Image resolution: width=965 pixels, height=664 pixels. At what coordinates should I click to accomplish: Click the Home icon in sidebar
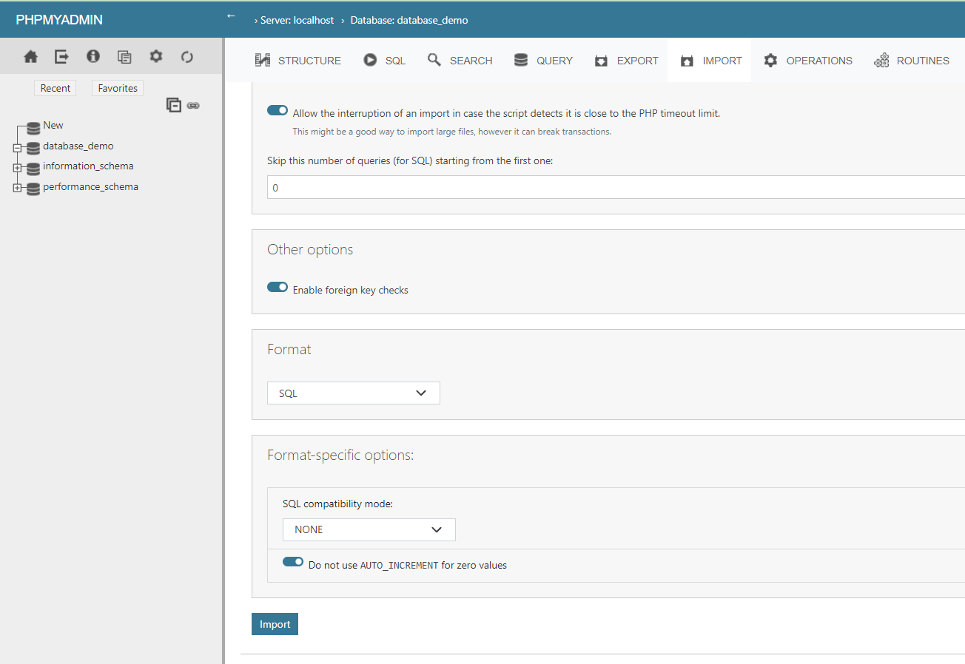[30, 57]
